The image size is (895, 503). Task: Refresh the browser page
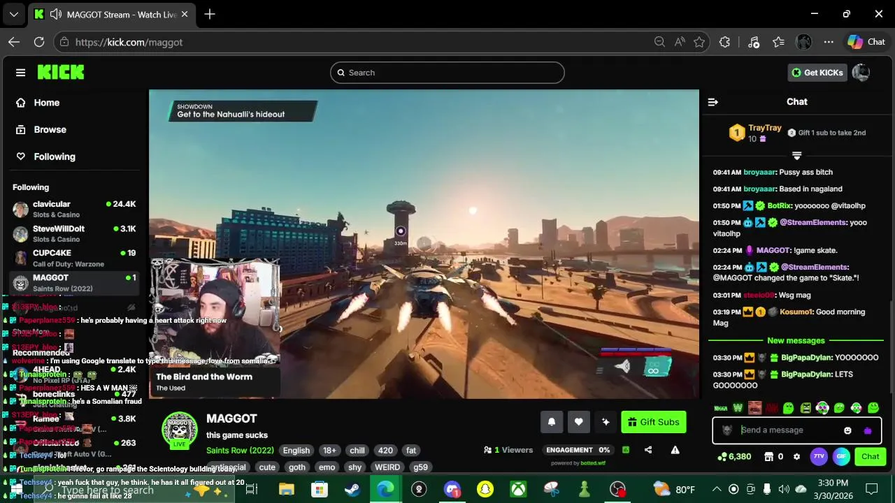pos(39,42)
